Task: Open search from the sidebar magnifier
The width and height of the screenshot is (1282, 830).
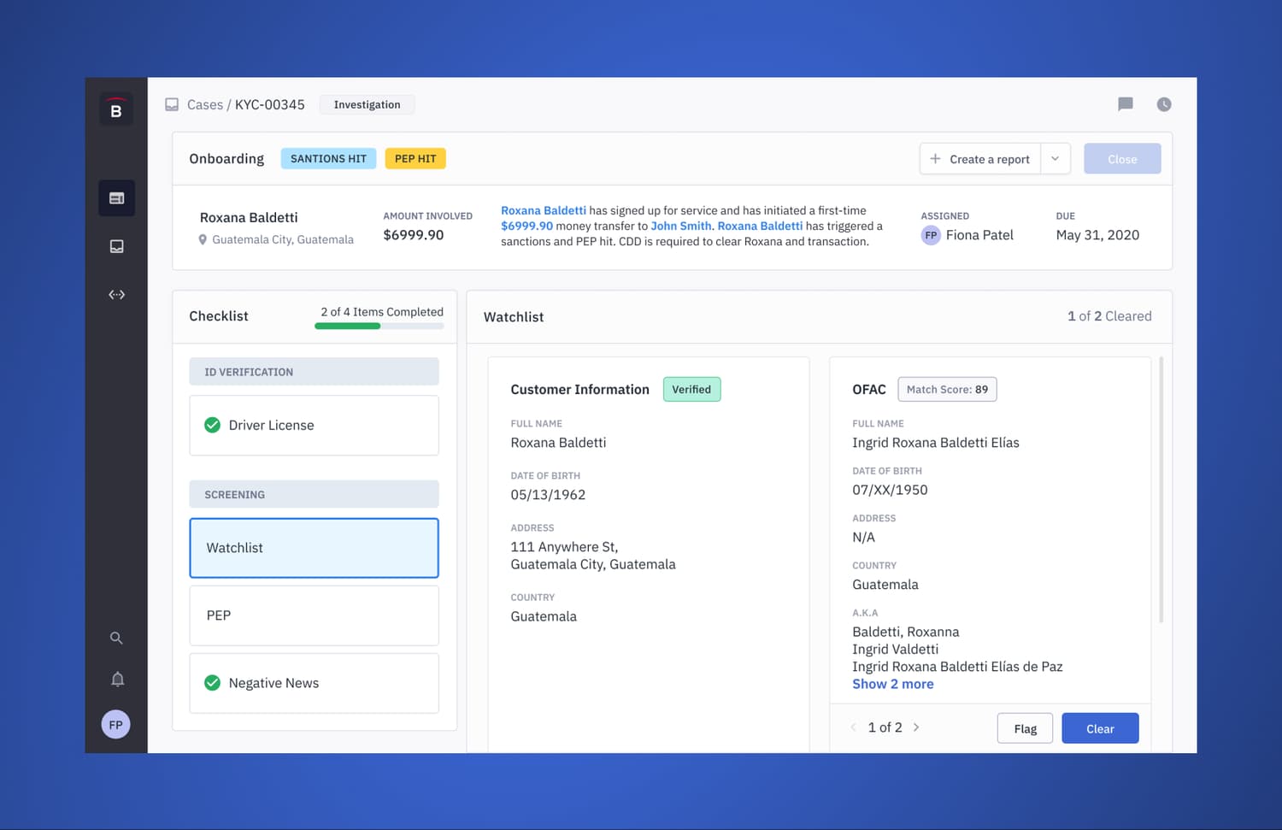Action: pos(116,638)
